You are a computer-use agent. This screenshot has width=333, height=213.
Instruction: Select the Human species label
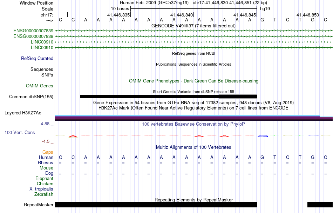(46, 158)
